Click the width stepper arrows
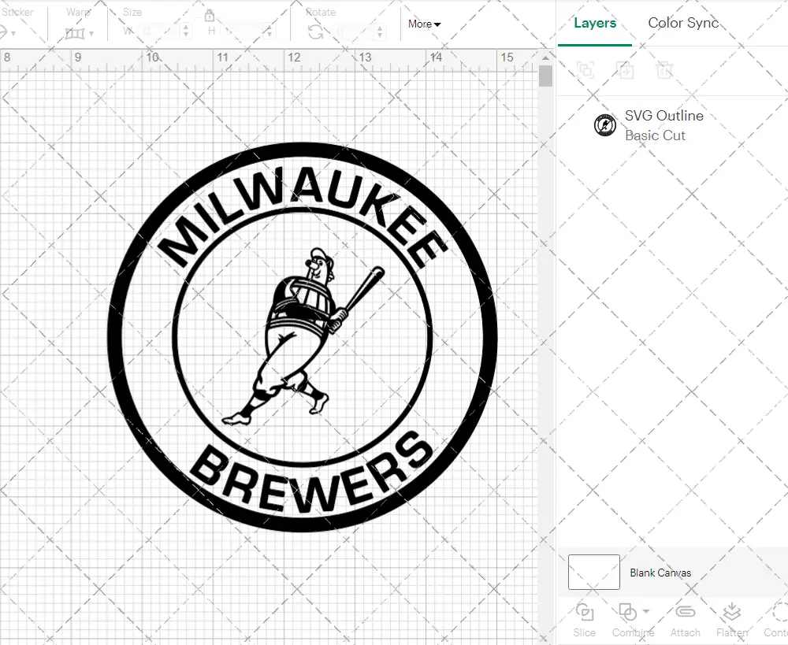 186,32
